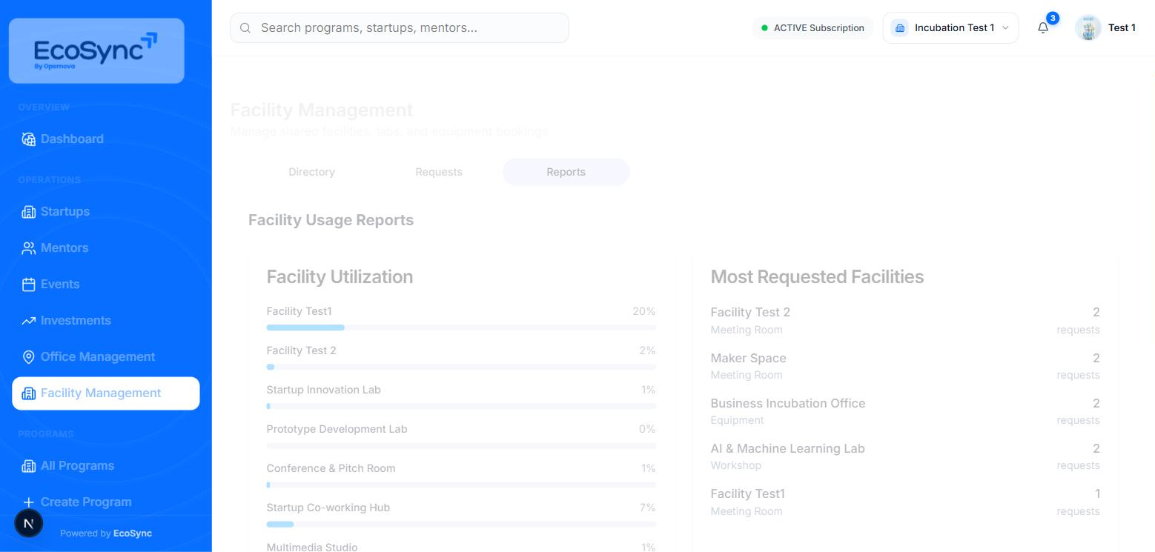This screenshot has width=1155, height=552.
Task: Focus the search programs input field
Action: coord(400,28)
